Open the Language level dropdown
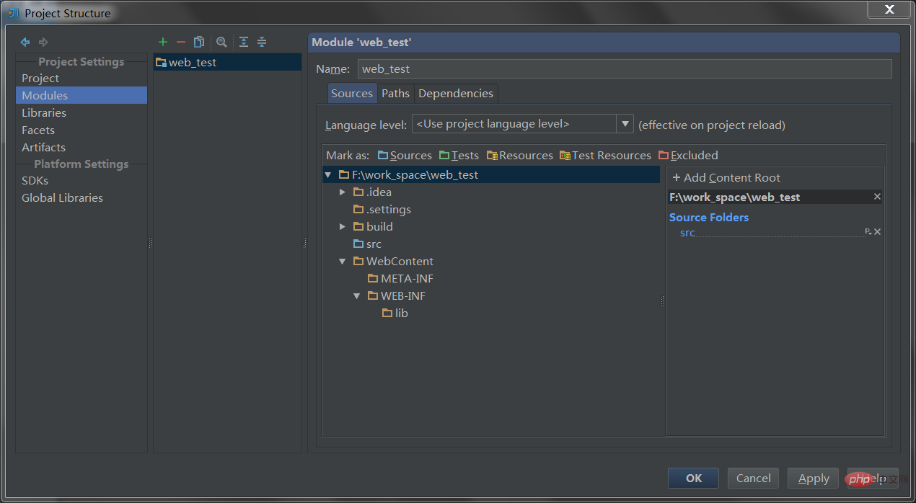This screenshot has width=916, height=503. (625, 124)
